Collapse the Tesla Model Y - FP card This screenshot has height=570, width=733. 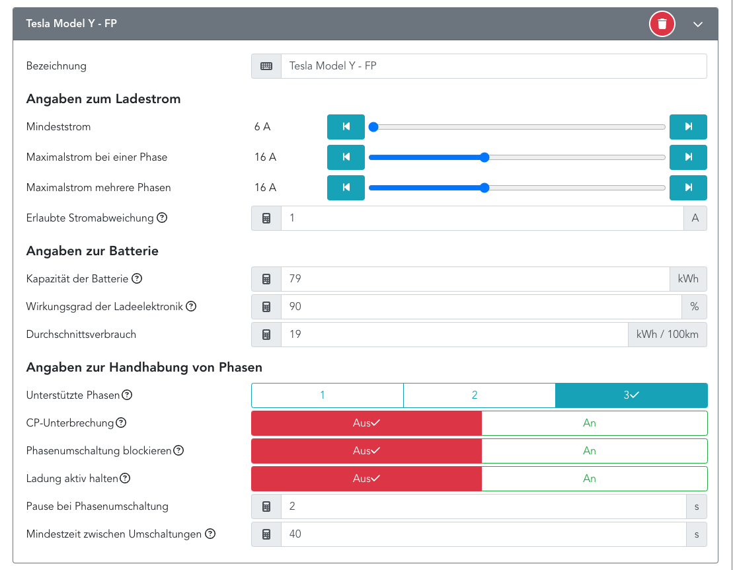click(697, 24)
